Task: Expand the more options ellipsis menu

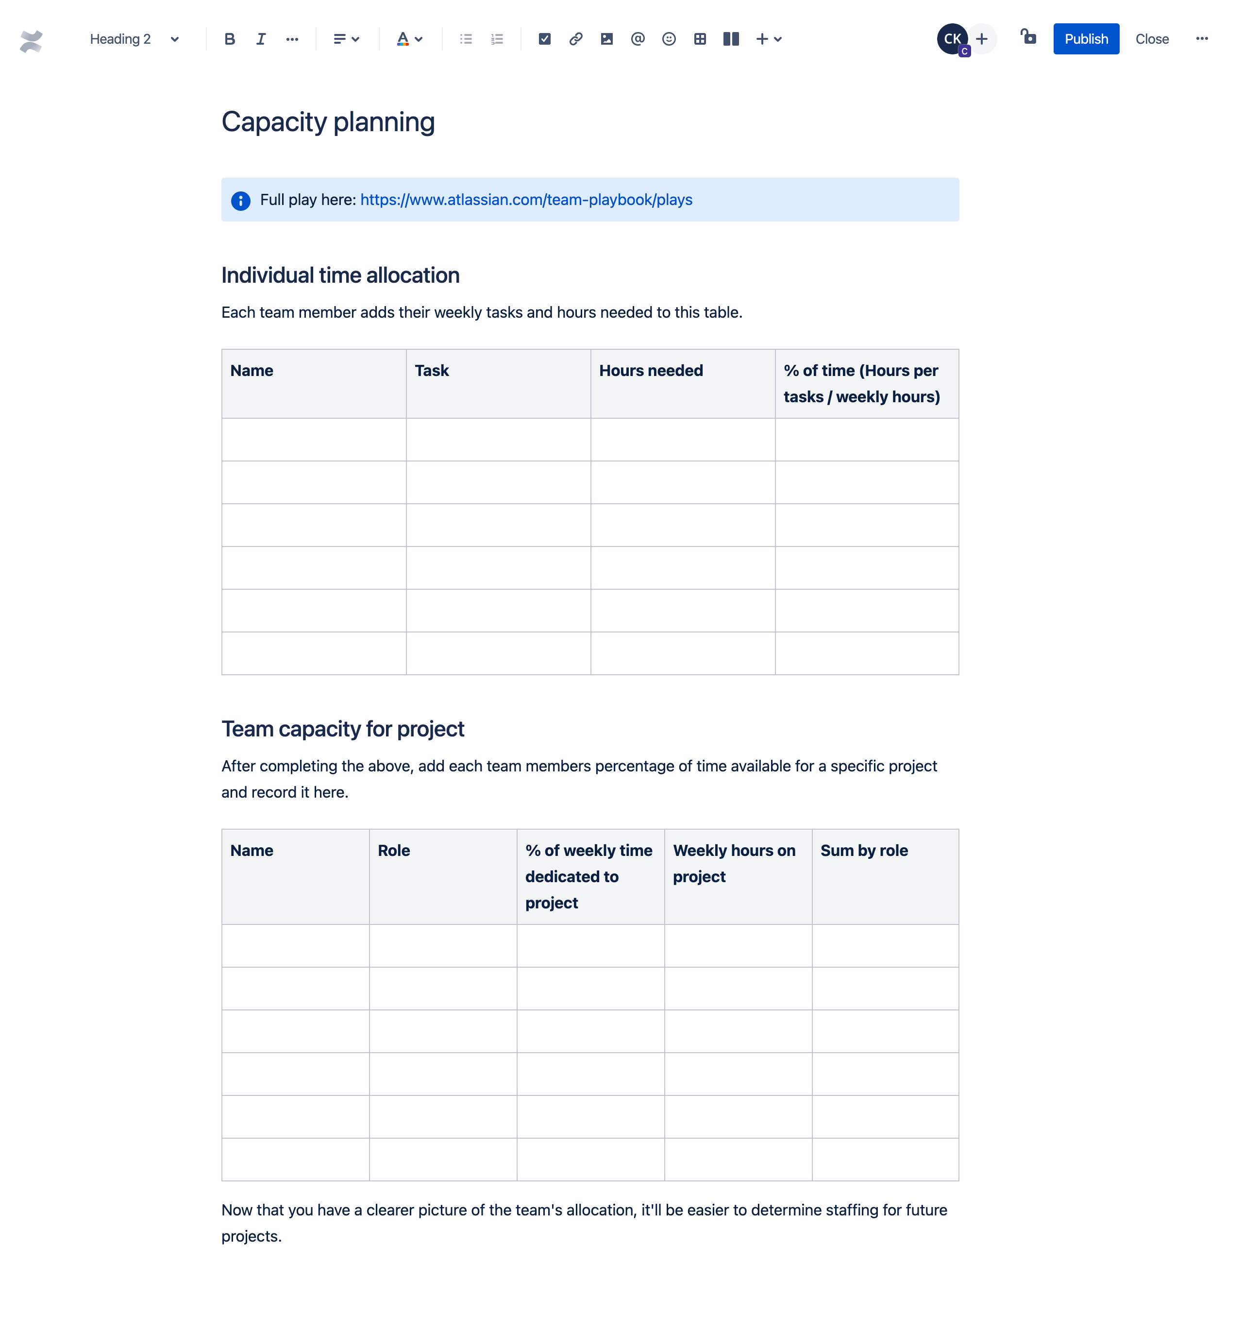Action: pos(1202,38)
